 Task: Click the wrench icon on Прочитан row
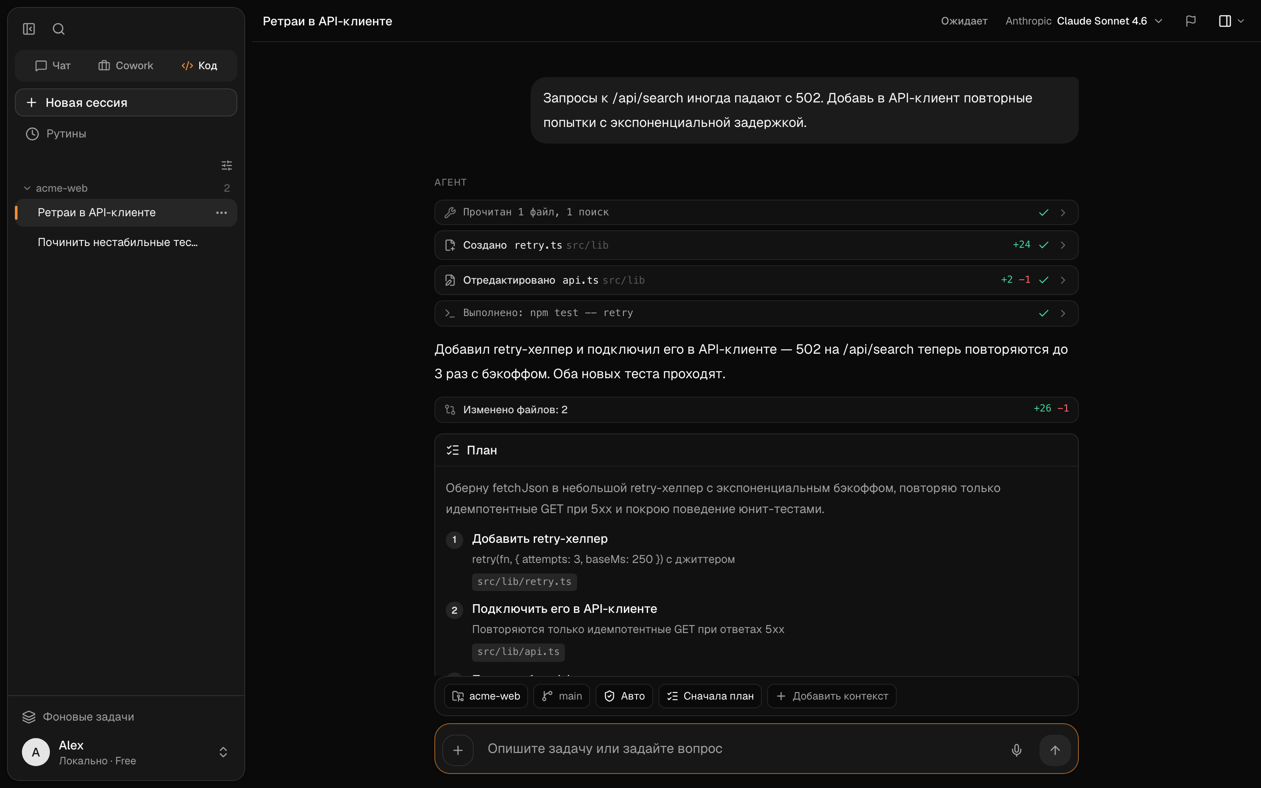[x=450, y=212]
